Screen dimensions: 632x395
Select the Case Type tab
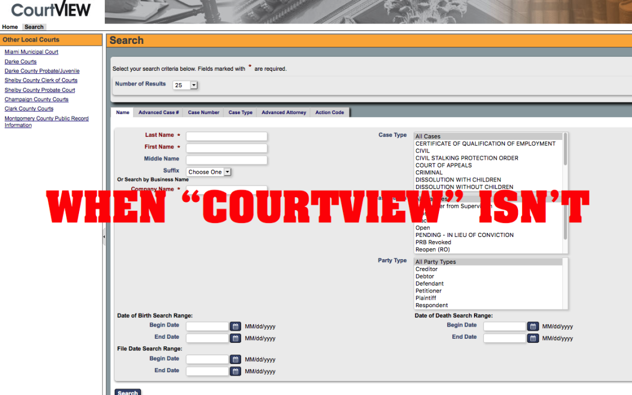pos(240,112)
